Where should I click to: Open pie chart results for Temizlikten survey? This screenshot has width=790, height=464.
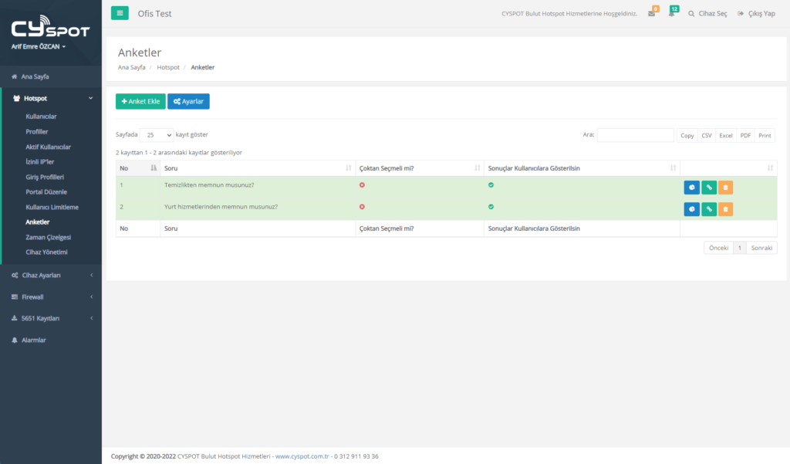[691, 187]
